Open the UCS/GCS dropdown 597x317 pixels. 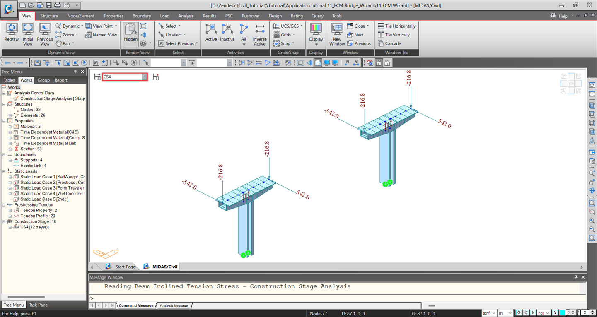tap(288, 26)
